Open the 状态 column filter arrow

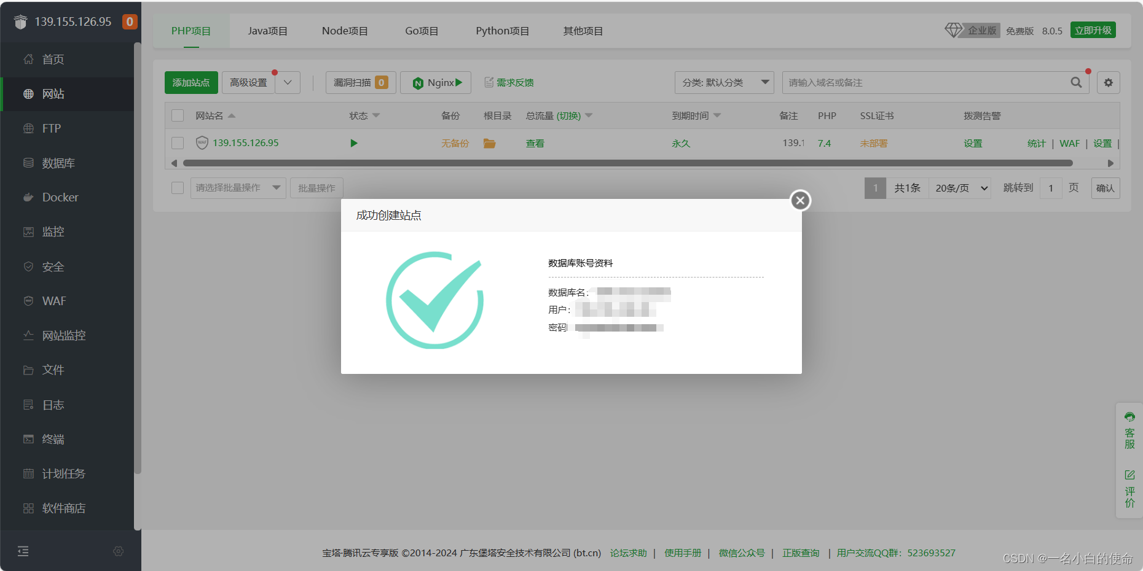(x=376, y=115)
